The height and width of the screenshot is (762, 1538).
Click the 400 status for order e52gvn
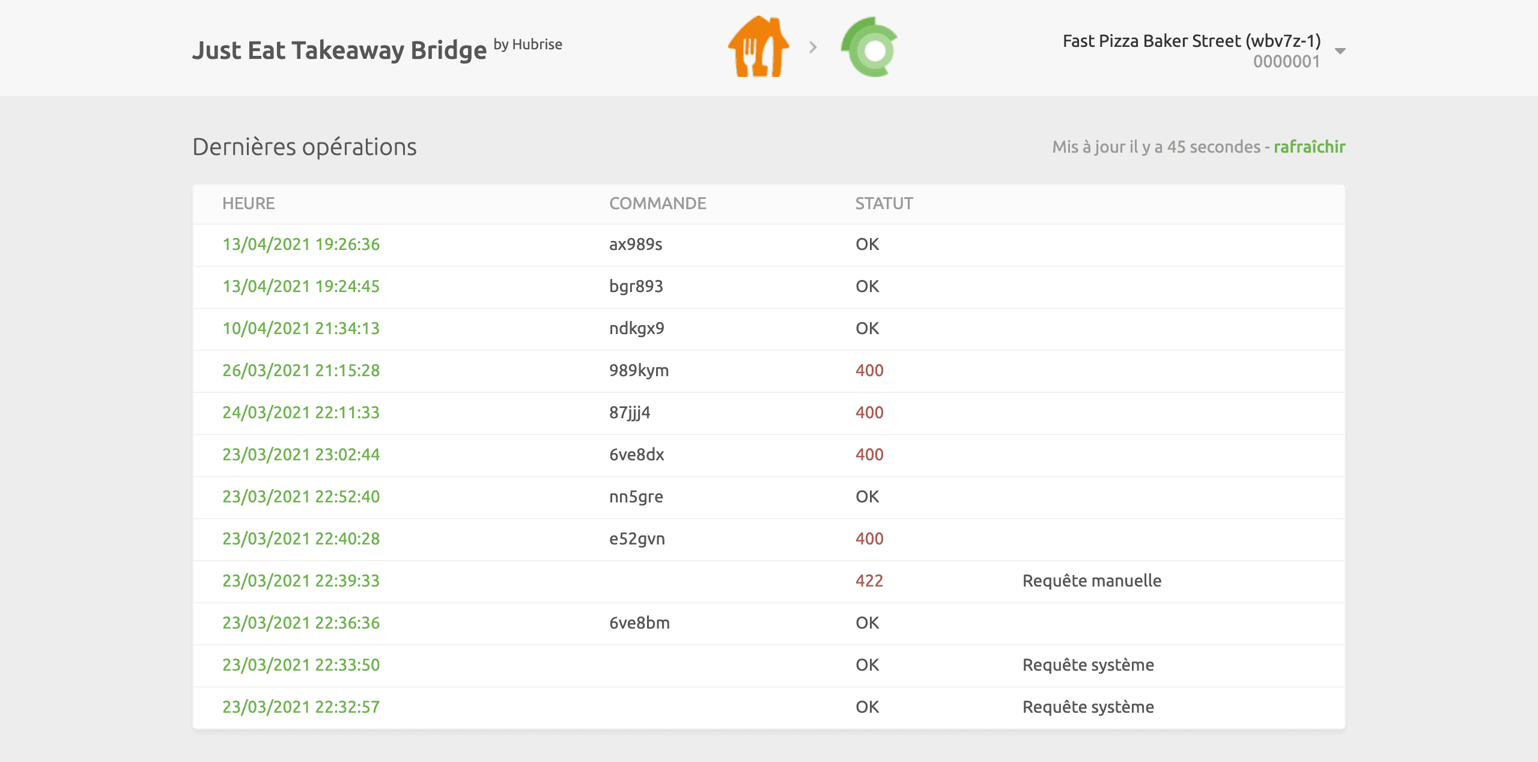tap(869, 539)
